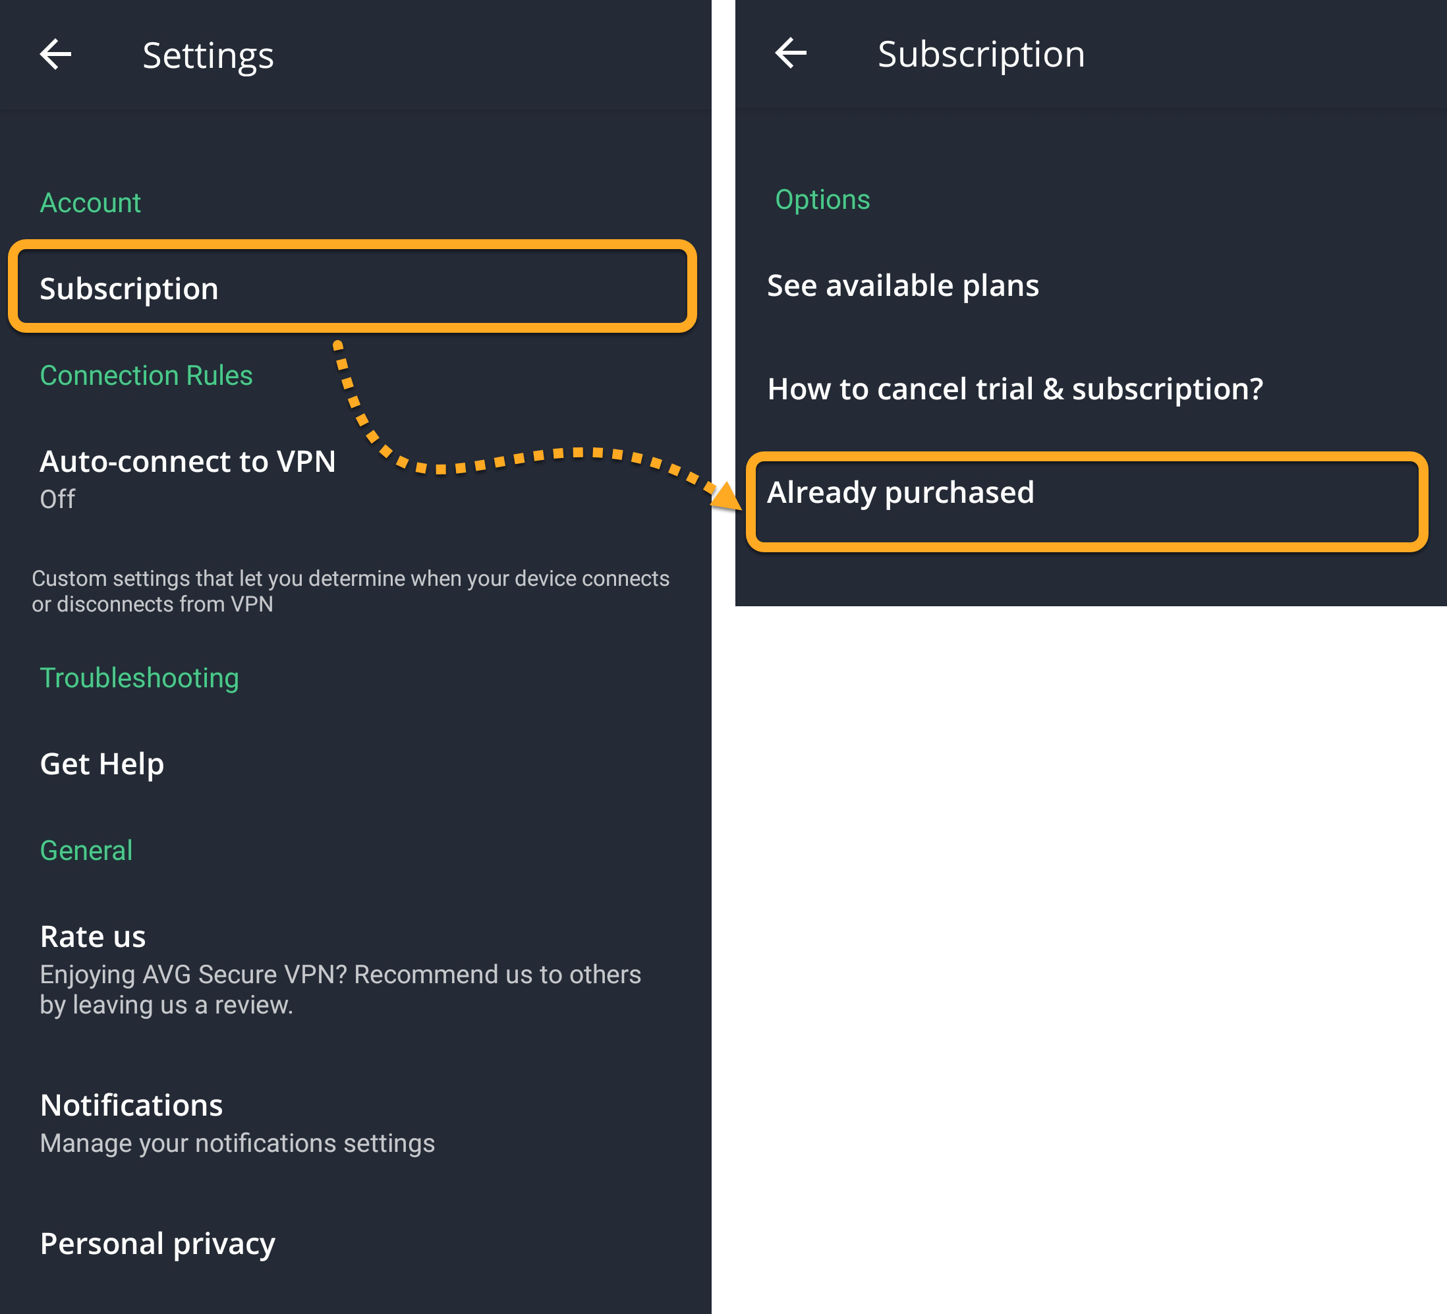Tap back arrow on Subscription screen
This screenshot has height=1314, width=1447.
[x=791, y=53]
